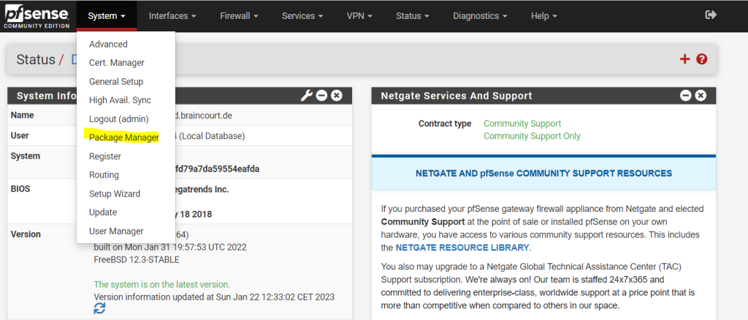This screenshot has height=320, width=748.
Task: Click the Contract type label
Action: tap(445, 123)
